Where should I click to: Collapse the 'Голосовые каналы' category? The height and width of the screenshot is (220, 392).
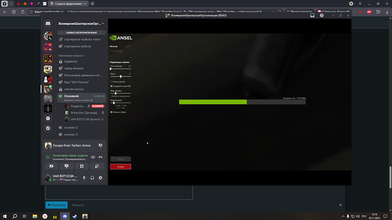coord(71,56)
